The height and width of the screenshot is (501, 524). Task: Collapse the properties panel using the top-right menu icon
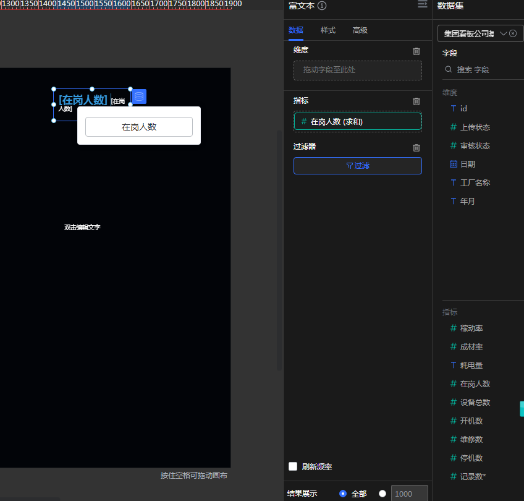pos(423,4)
